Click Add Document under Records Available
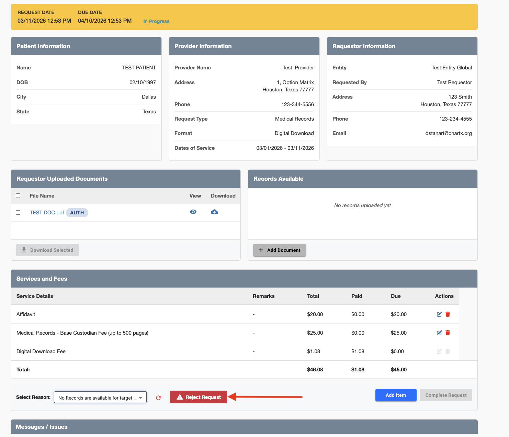This screenshot has width=509, height=437. coord(279,250)
